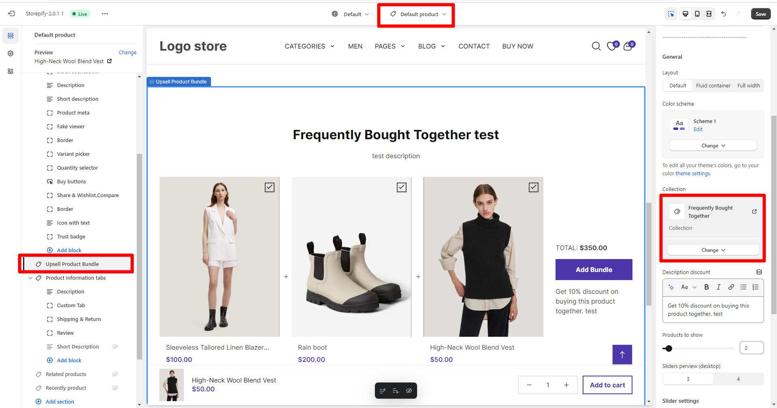Select 4 sliders per view on desktop
Screen dimensions: 777x408
pyautogui.click(x=738, y=379)
